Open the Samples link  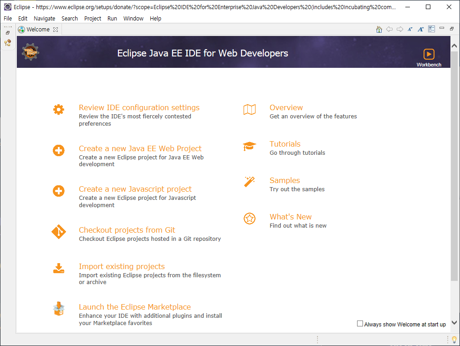coord(285,180)
